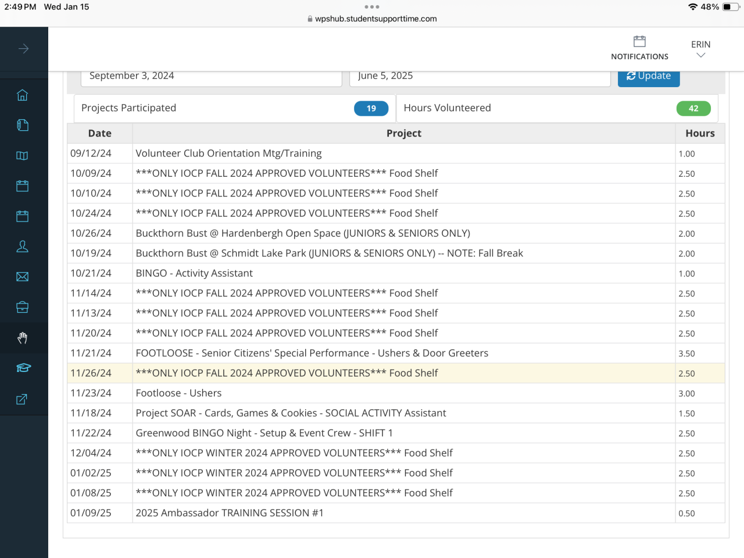Open the ERIN account name
Screen dimensions: 744x558
[x=701, y=44]
